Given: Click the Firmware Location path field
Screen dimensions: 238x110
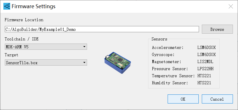Looking at the screenshot, I should click(102, 29).
